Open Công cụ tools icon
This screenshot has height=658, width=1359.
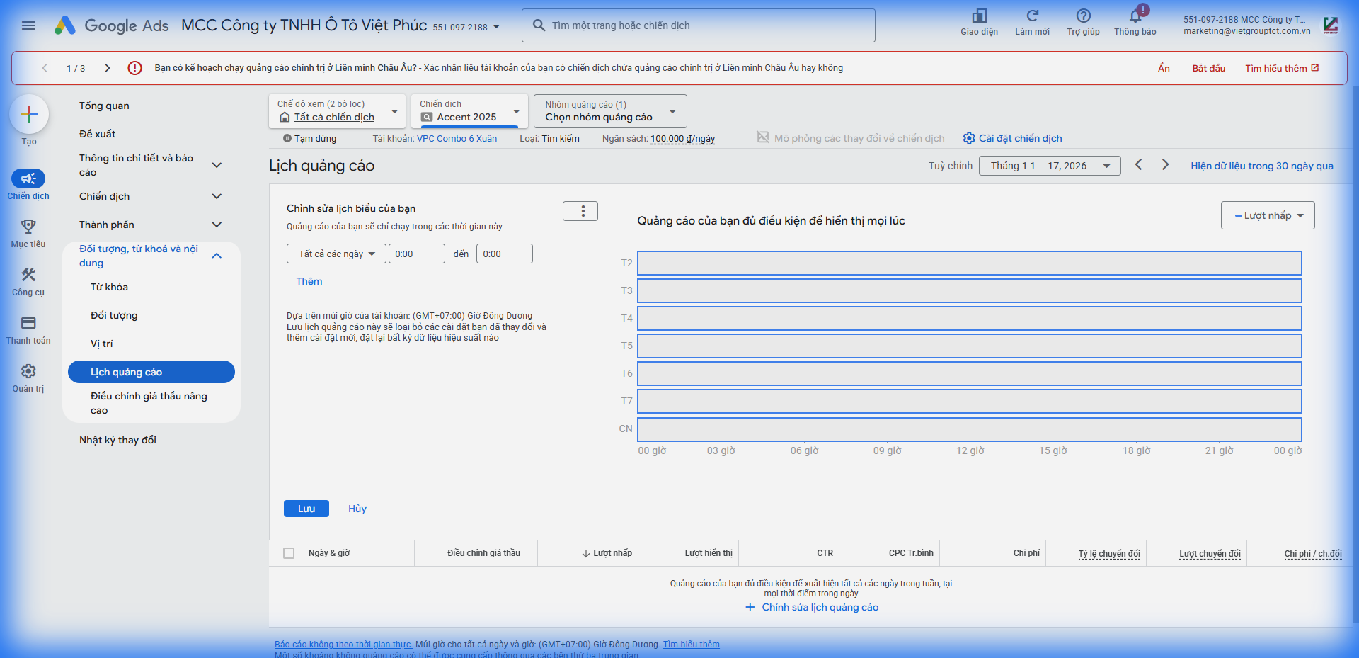tap(28, 275)
